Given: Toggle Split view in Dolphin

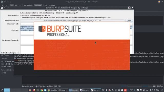Looking at the screenshot, I should (x=45, y=6).
